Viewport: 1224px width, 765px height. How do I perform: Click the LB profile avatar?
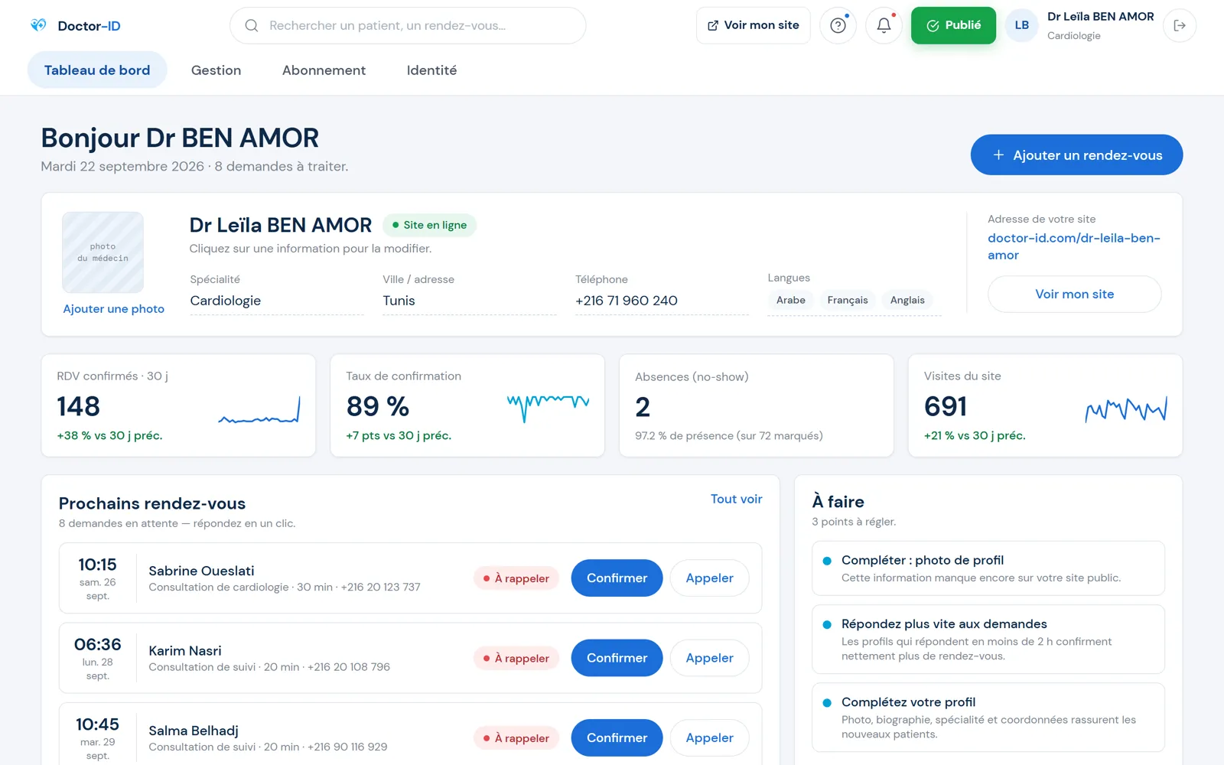(1021, 25)
